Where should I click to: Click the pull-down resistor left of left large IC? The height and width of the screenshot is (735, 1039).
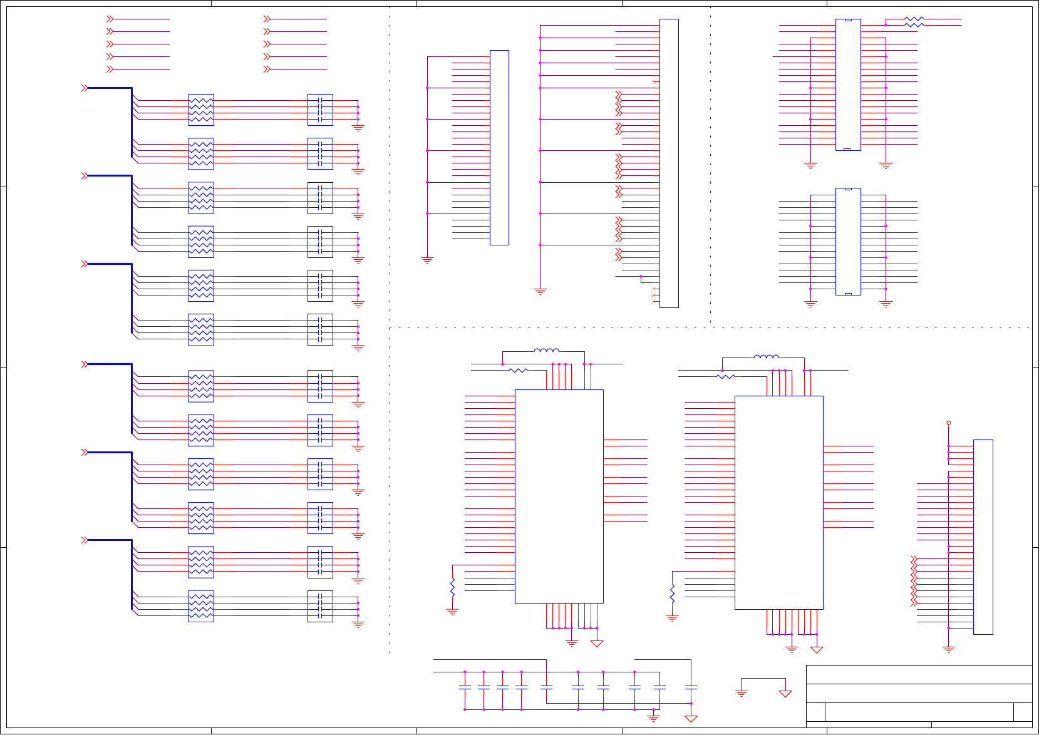pos(452,587)
